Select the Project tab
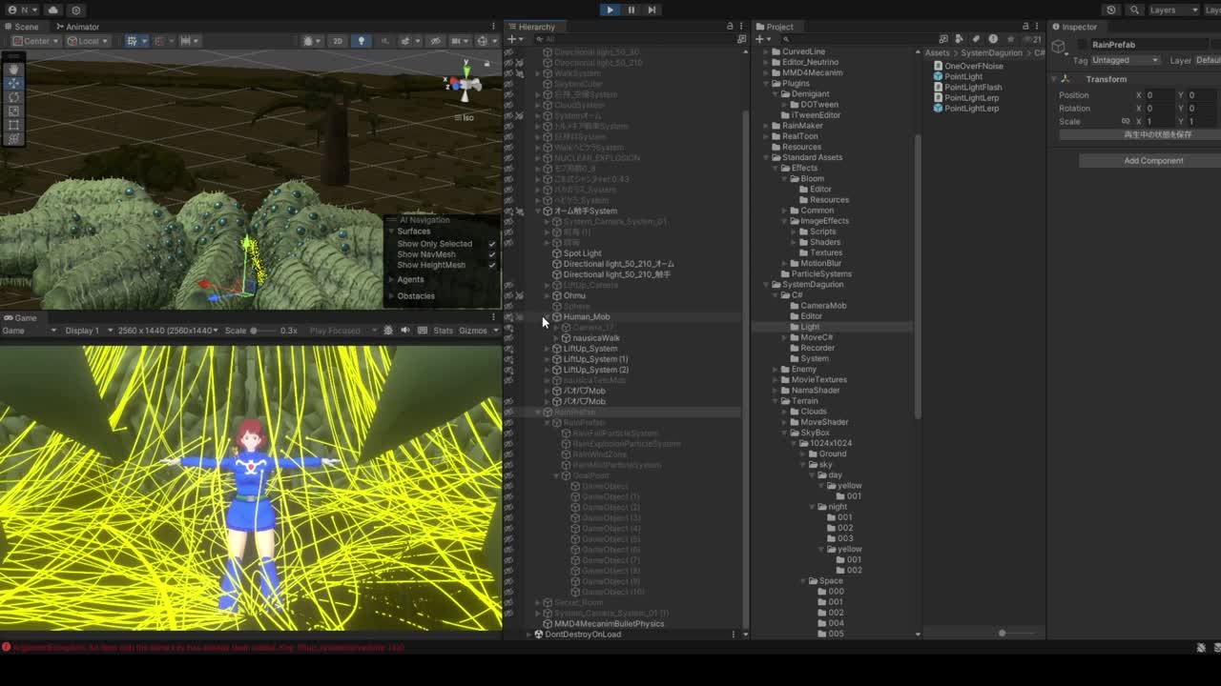The height and width of the screenshot is (686, 1221). tap(779, 27)
